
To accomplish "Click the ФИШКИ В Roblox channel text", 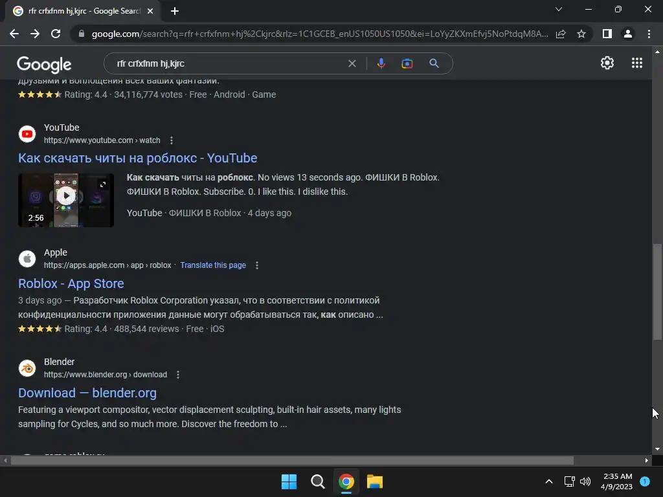I will [205, 213].
